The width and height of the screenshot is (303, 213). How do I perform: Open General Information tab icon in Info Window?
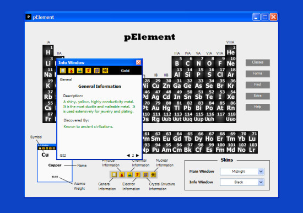pos(63,71)
